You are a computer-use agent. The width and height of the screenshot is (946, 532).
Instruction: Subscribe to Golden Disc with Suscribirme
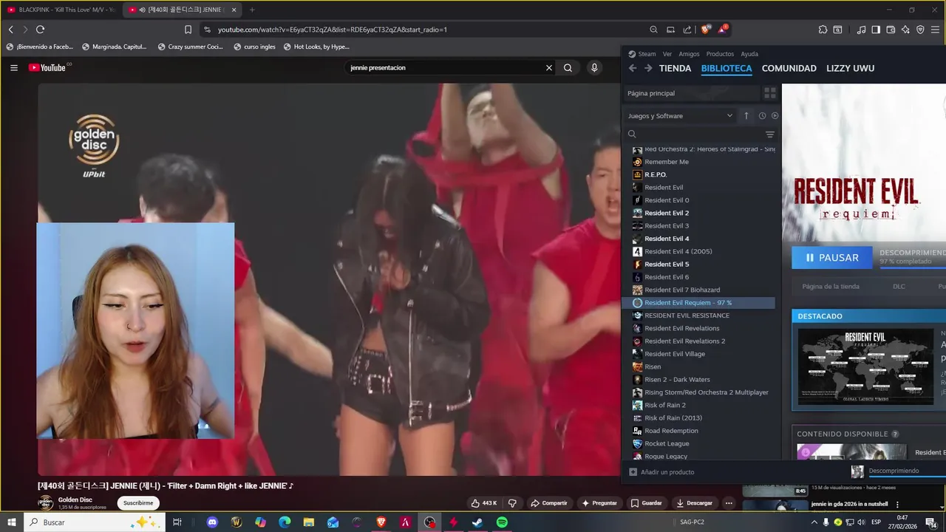pyautogui.click(x=138, y=503)
